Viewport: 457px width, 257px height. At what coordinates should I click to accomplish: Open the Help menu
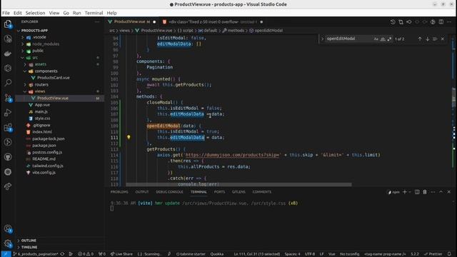(111, 13)
